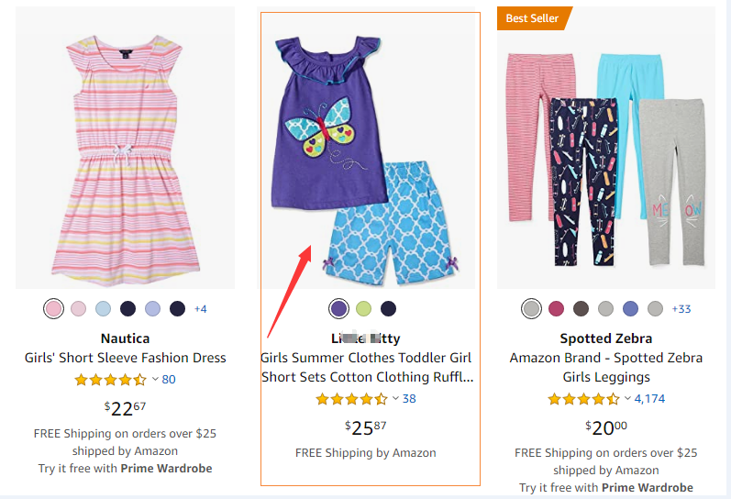Click the Spotted Zebra leggings star rating

pos(583,399)
